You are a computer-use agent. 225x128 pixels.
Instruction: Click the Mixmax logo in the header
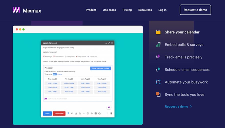27,10
